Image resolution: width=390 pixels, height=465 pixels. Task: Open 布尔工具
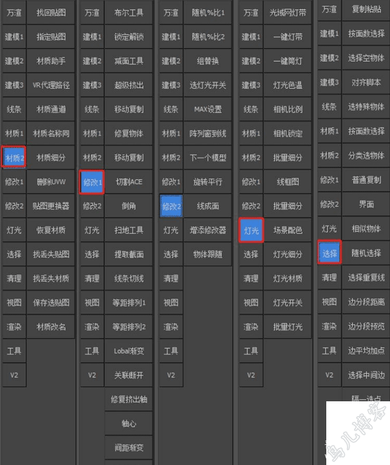(129, 13)
